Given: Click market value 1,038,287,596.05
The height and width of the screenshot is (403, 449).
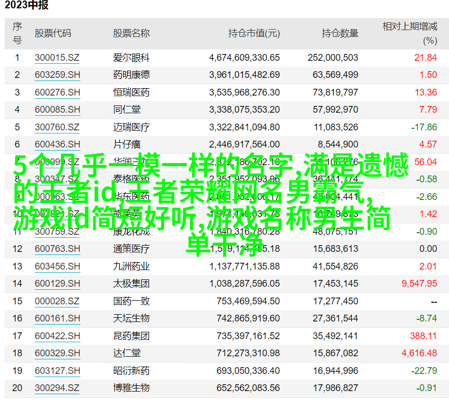Looking at the screenshot, I should tap(244, 284).
